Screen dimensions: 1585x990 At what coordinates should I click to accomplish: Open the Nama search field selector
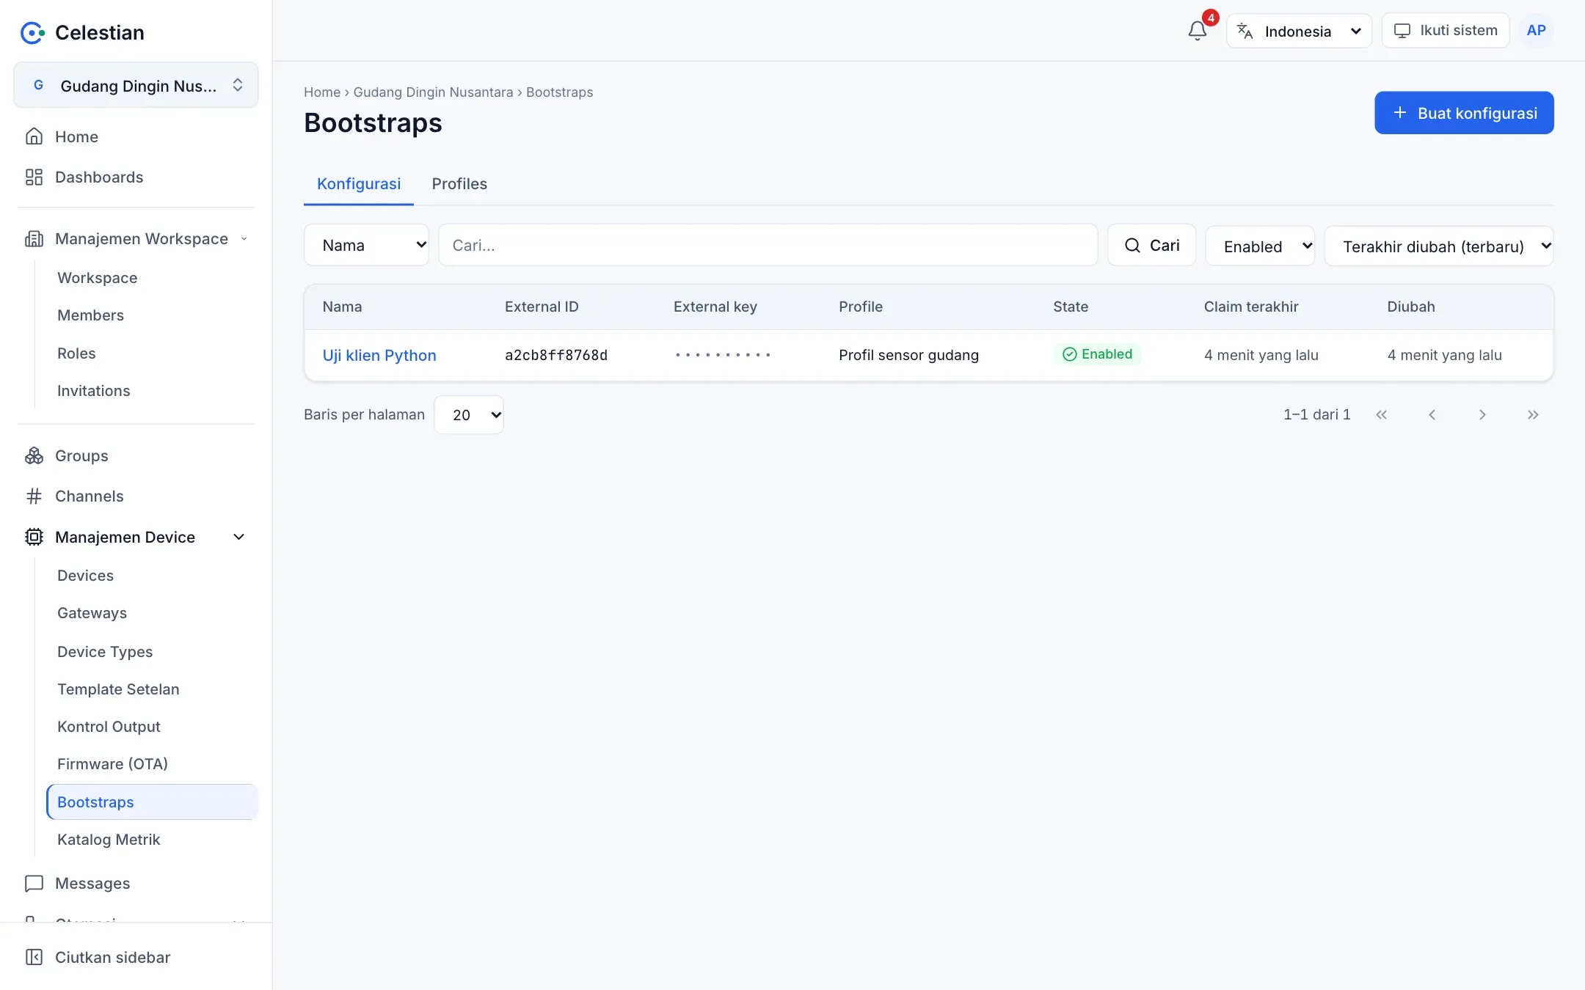point(366,245)
